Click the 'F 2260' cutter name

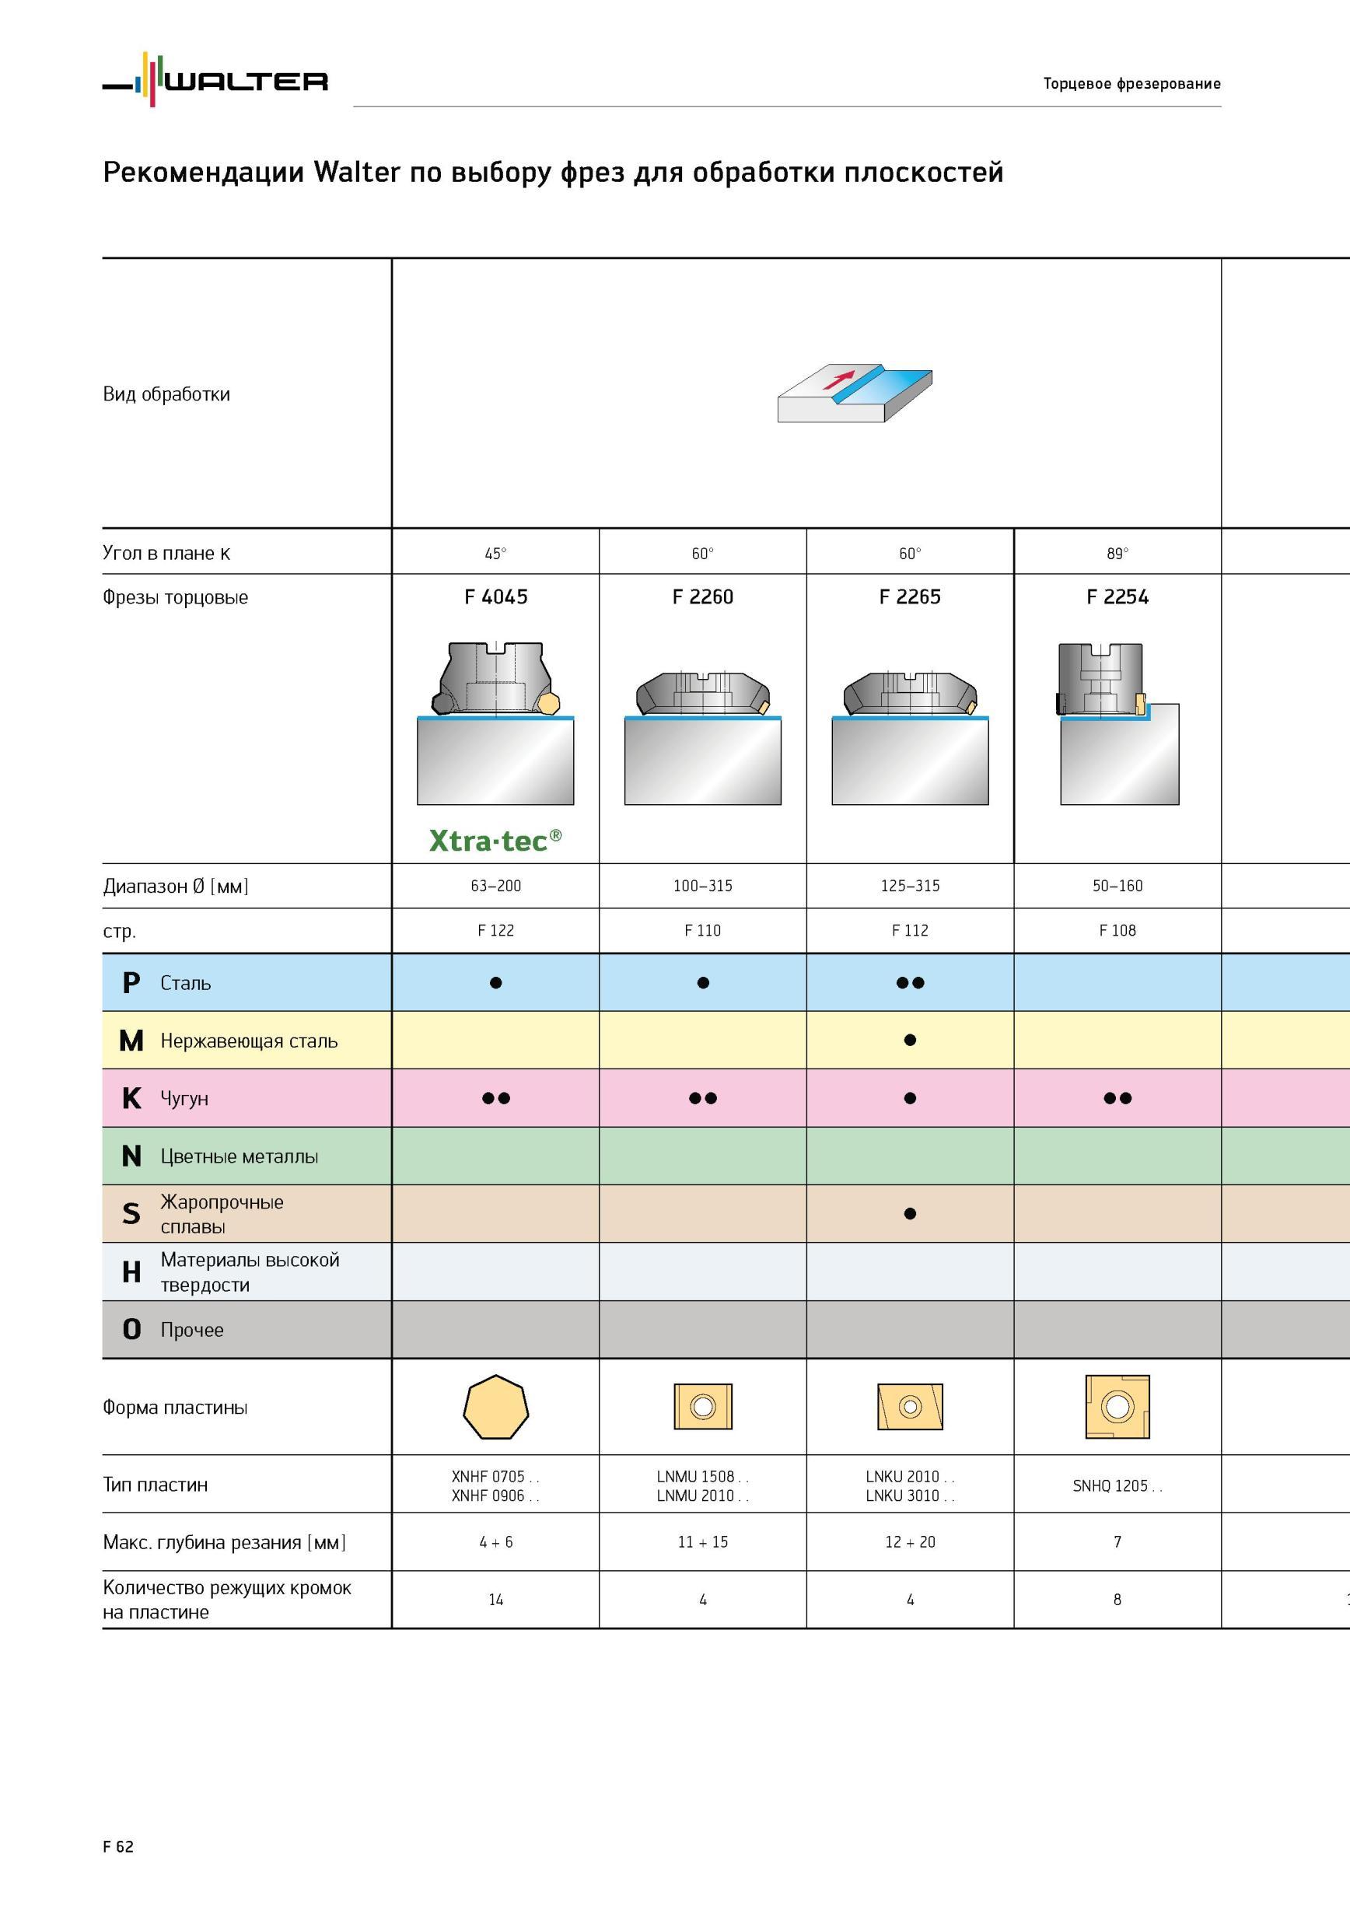pos(703,596)
